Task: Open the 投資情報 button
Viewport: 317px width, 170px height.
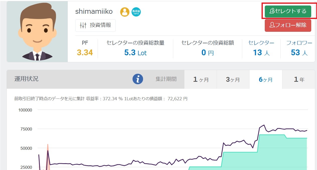Action: tap(95, 25)
